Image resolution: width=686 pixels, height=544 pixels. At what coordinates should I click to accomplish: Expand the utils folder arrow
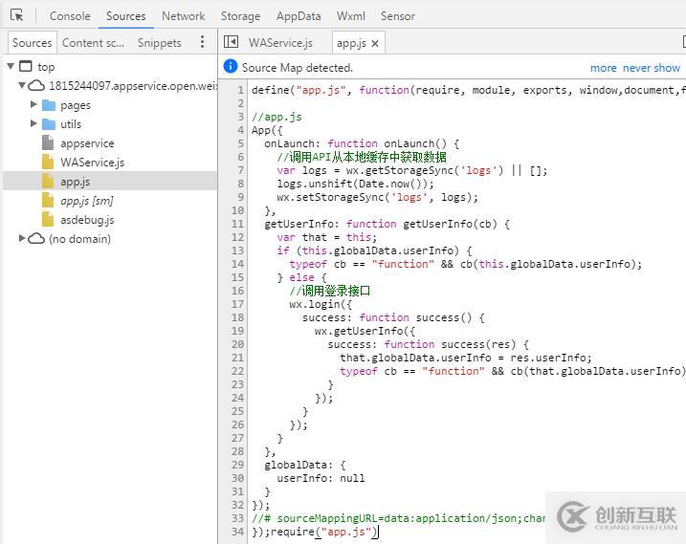(x=33, y=123)
